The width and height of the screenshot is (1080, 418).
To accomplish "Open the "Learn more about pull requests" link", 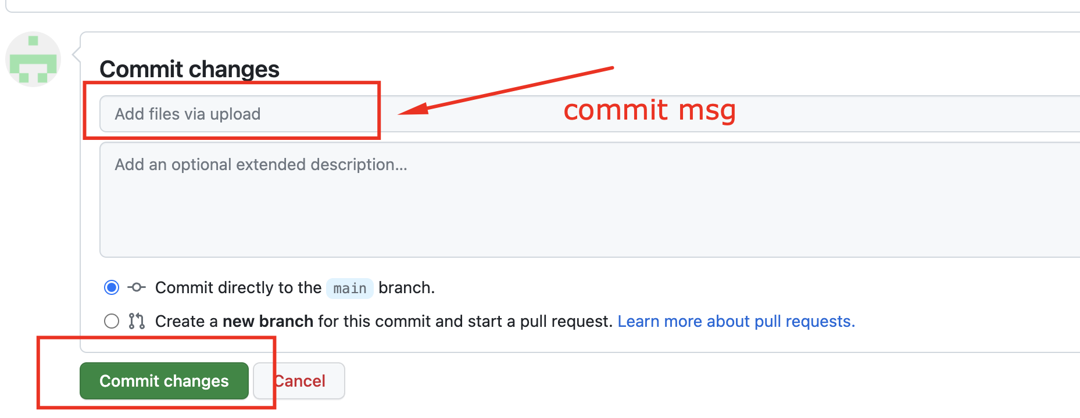I will [736, 322].
